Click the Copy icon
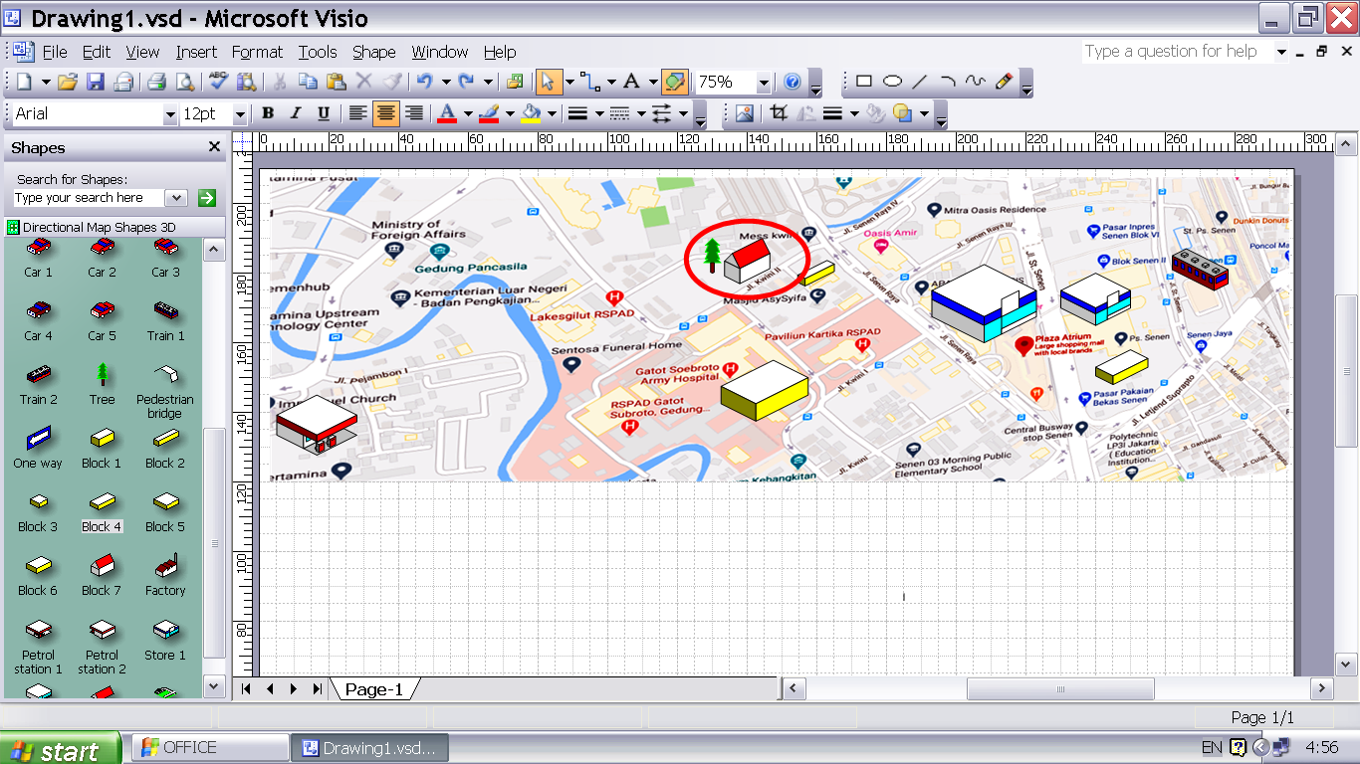 (309, 82)
